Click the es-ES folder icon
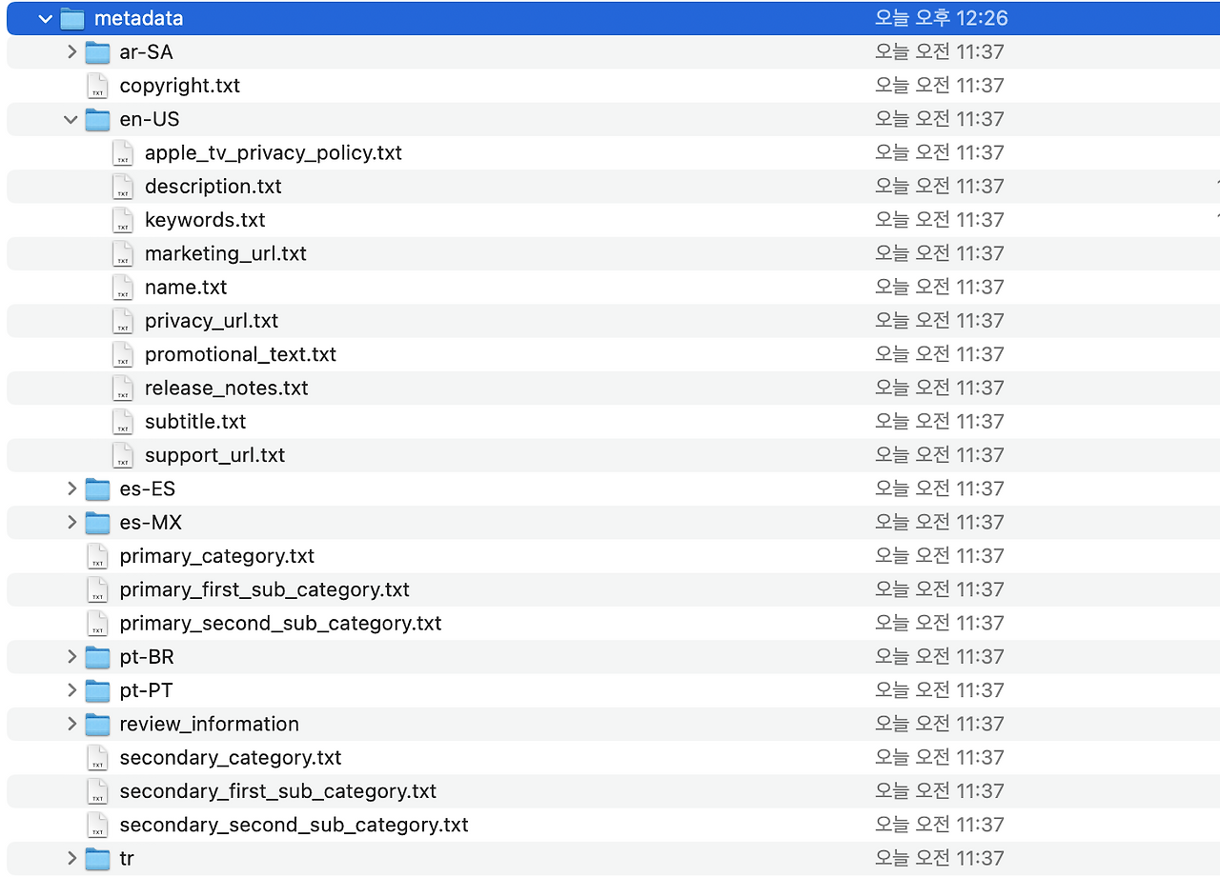 click(x=97, y=488)
